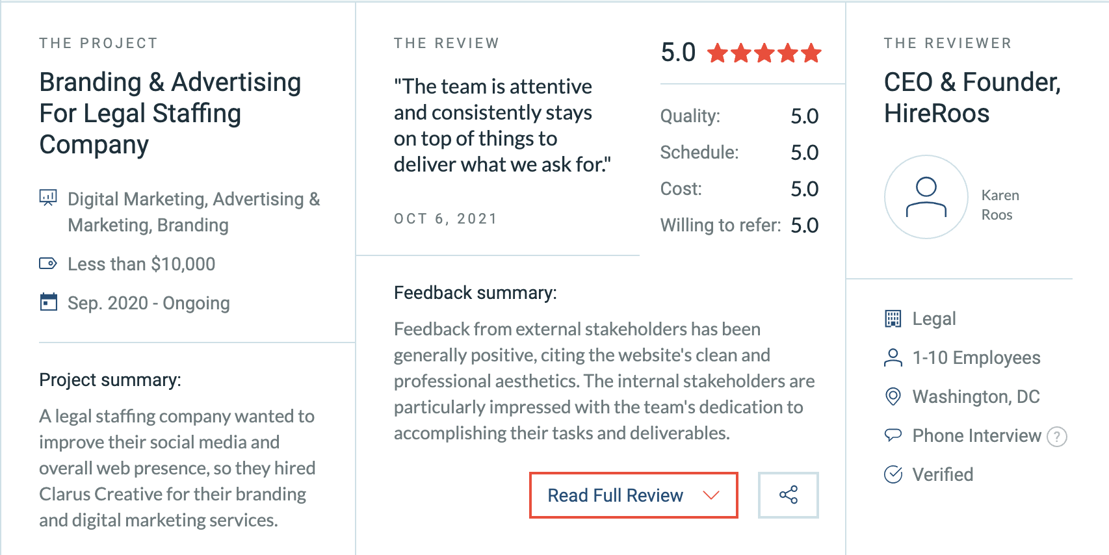
Task: Click Karen Roos avatar placeholder
Action: point(926,197)
